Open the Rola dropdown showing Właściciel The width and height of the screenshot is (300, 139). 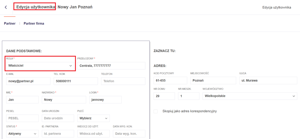click(x=40, y=66)
